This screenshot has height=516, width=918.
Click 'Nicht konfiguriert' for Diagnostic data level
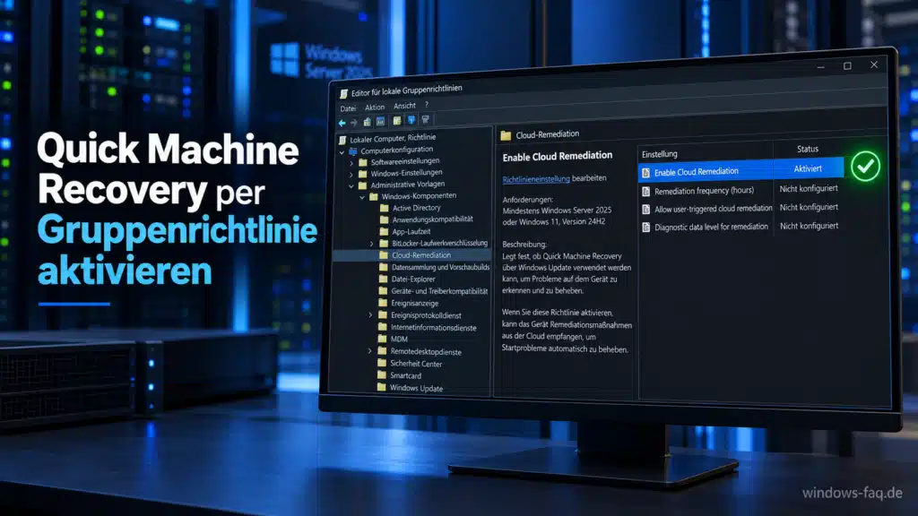click(x=810, y=226)
